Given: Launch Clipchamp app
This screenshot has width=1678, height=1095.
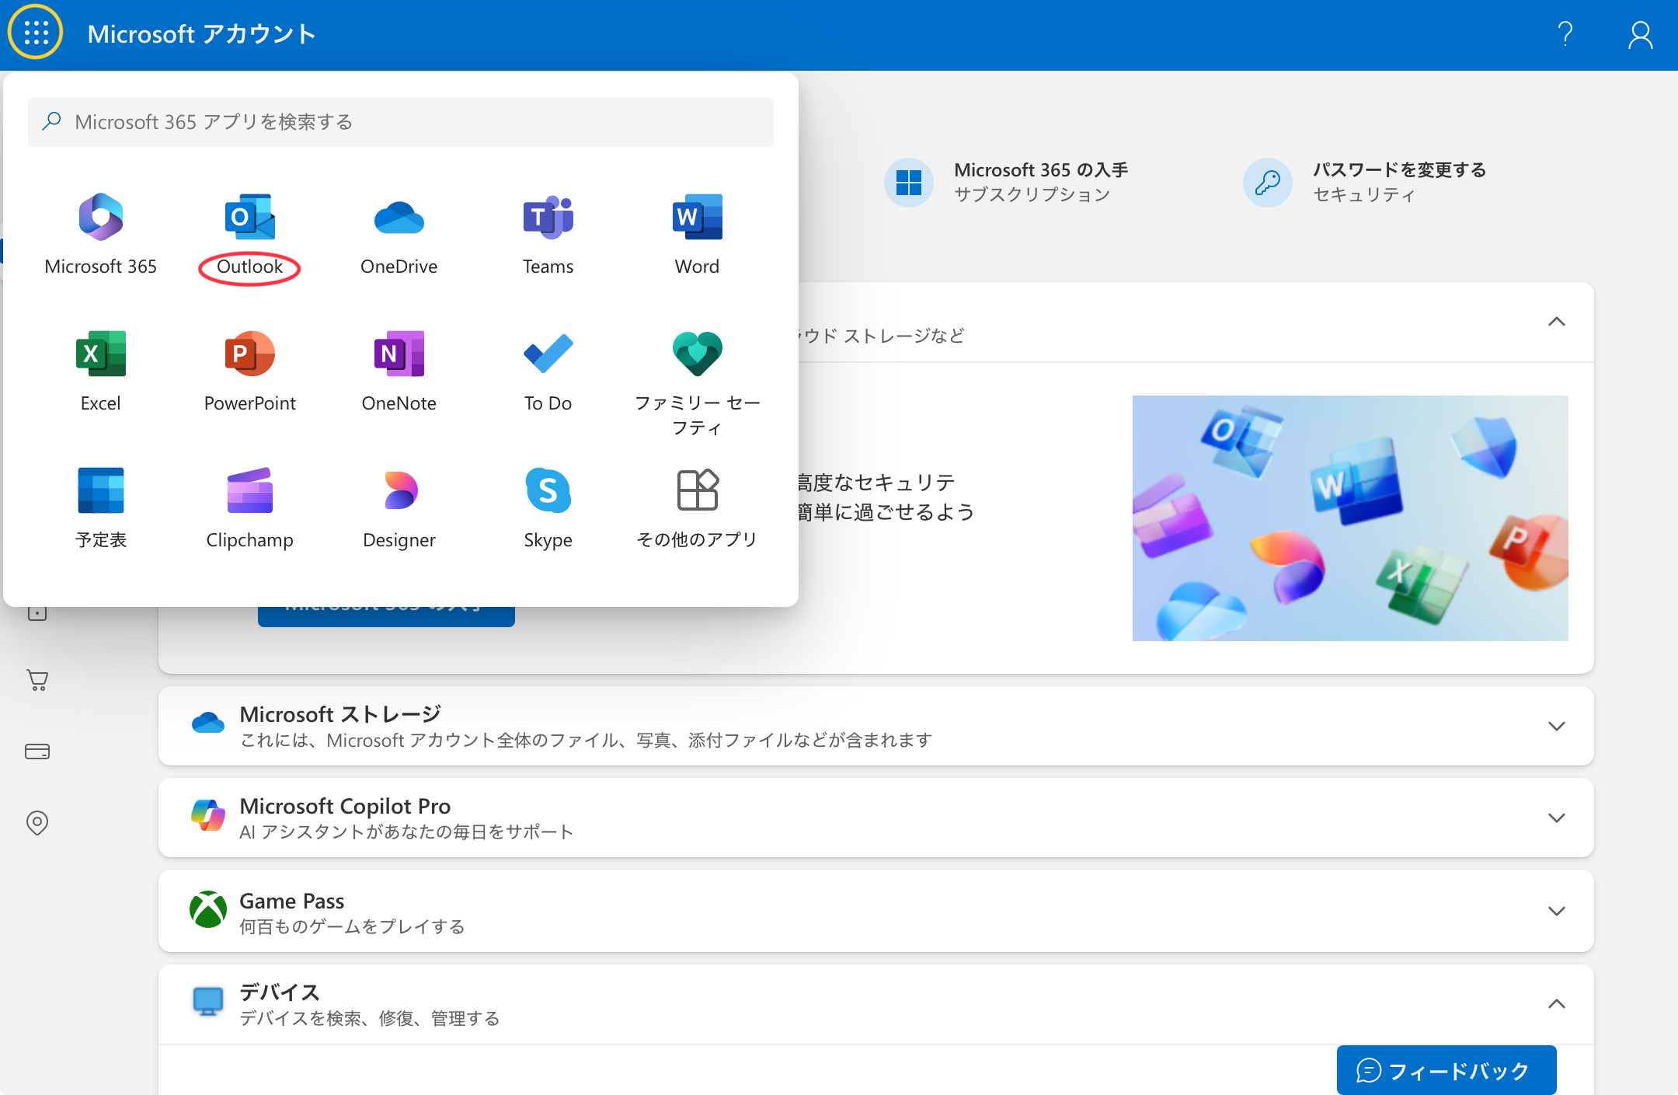Looking at the screenshot, I should coord(250,507).
